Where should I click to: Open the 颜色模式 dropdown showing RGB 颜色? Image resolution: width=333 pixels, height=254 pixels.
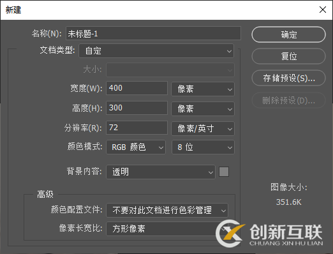pyautogui.click(x=136, y=147)
